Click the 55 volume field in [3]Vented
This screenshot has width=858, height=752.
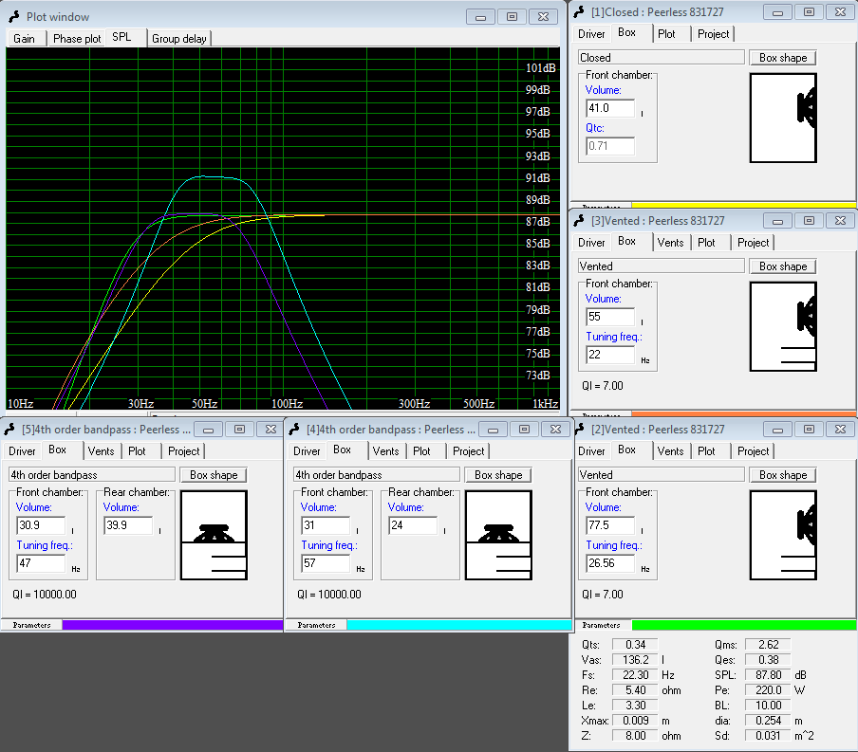pyautogui.click(x=610, y=317)
